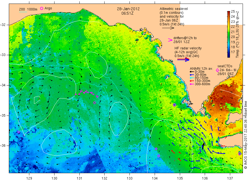Image resolution: width=249 pixels, height=182 pixels.
Task: Click the 129 longitude axis label
Action: tap(29, 178)
